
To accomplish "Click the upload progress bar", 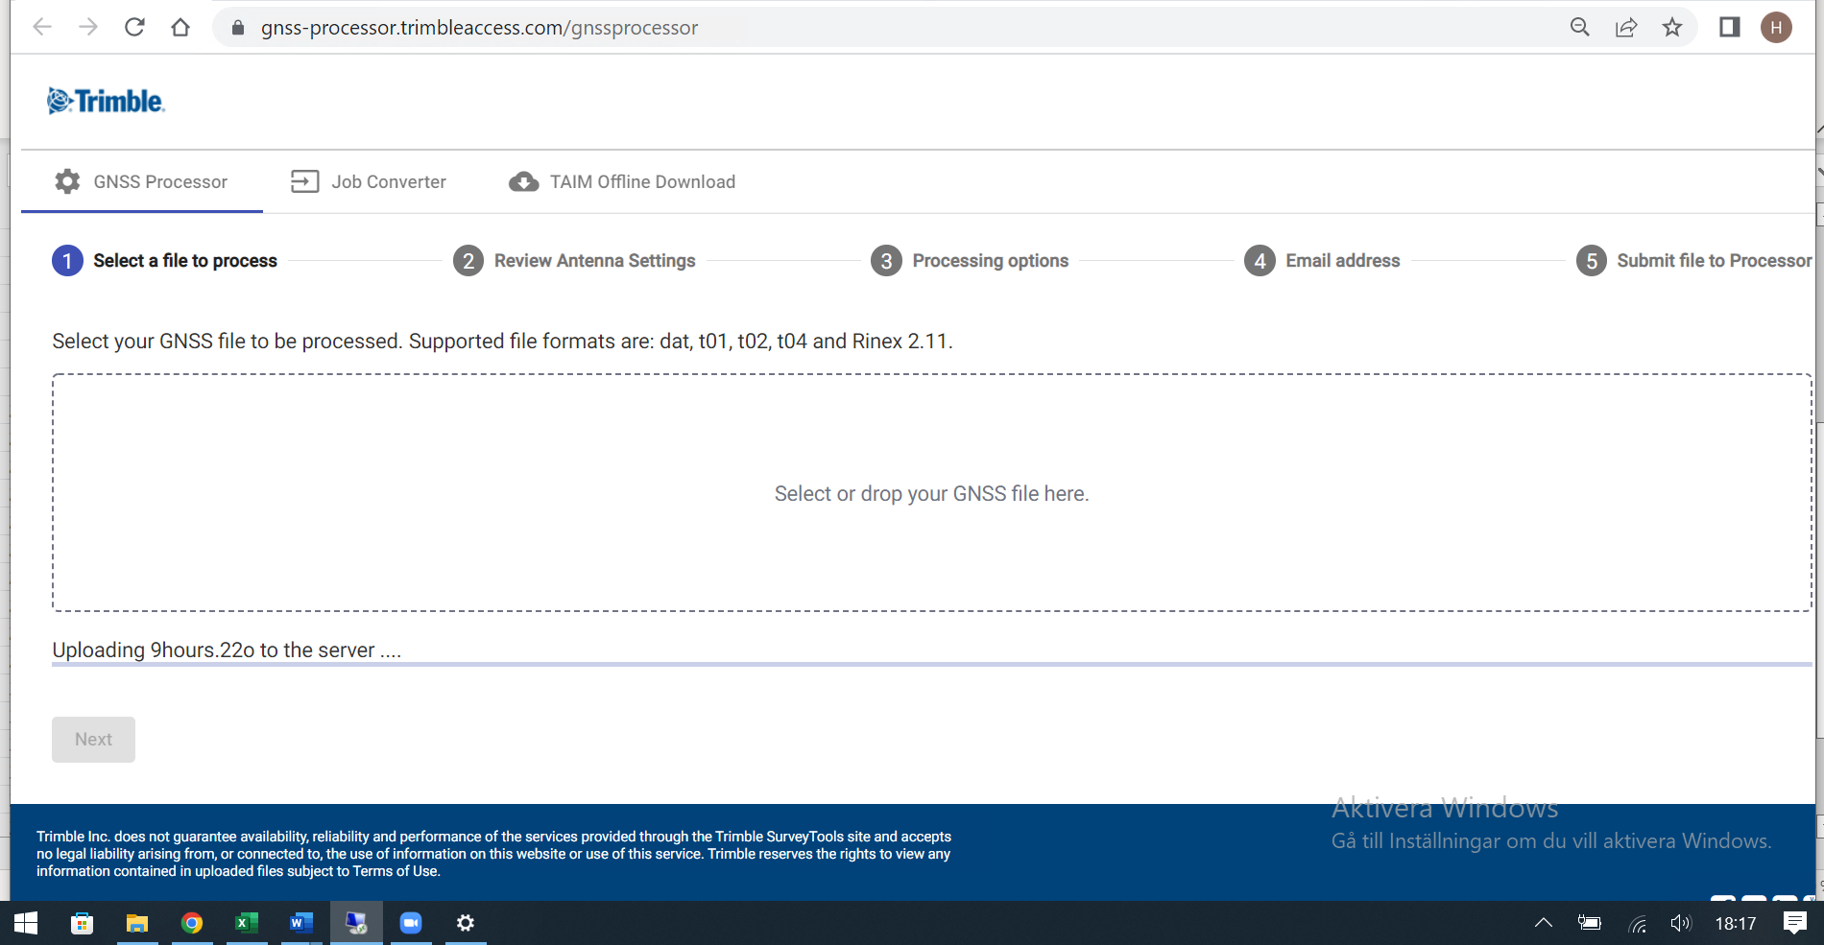I will (932, 664).
